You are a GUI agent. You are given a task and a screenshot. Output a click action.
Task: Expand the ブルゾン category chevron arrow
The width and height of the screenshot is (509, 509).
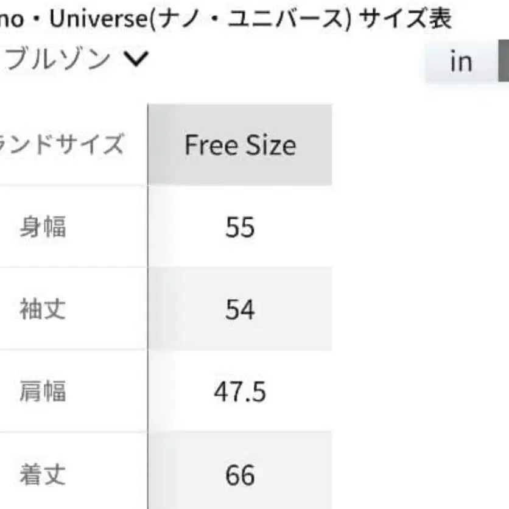coord(136,59)
